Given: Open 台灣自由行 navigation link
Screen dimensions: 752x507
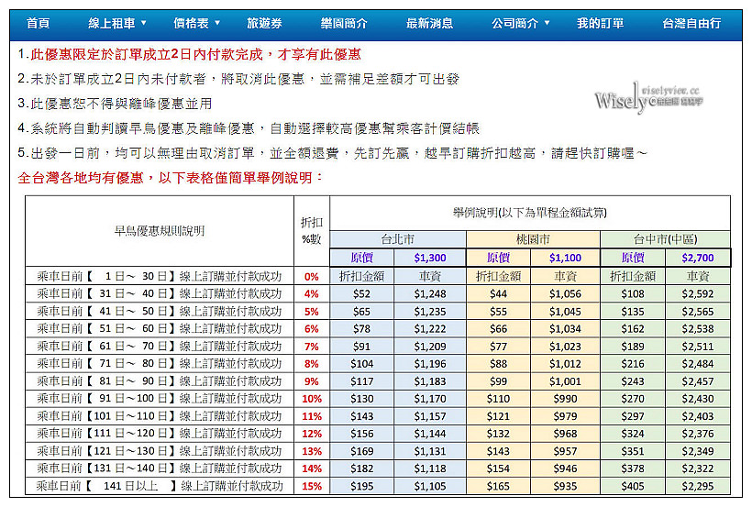Looking at the screenshot, I should [691, 23].
